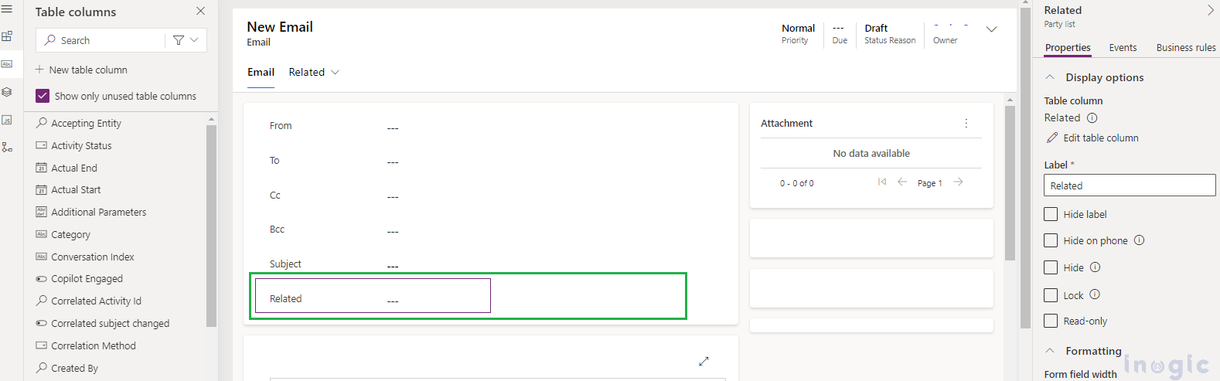The height and width of the screenshot is (381, 1220).
Task: Open the Related tab dropdown
Action: click(x=314, y=72)
